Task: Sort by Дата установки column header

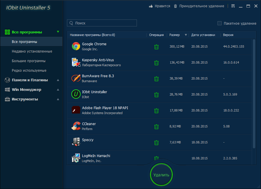Action: [x=203, y=35]
